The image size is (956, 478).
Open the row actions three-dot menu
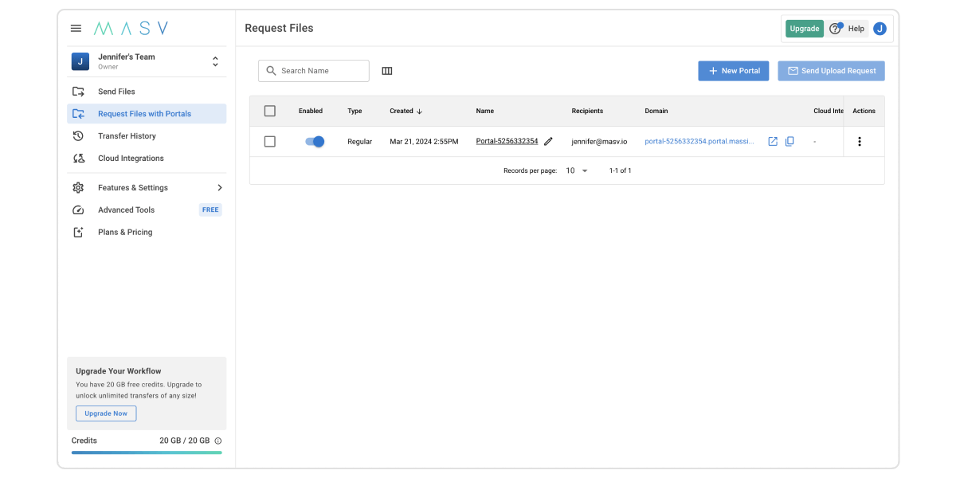coord(859,142)
